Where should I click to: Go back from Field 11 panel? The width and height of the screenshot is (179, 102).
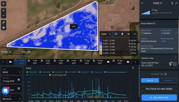pos(142,3)
